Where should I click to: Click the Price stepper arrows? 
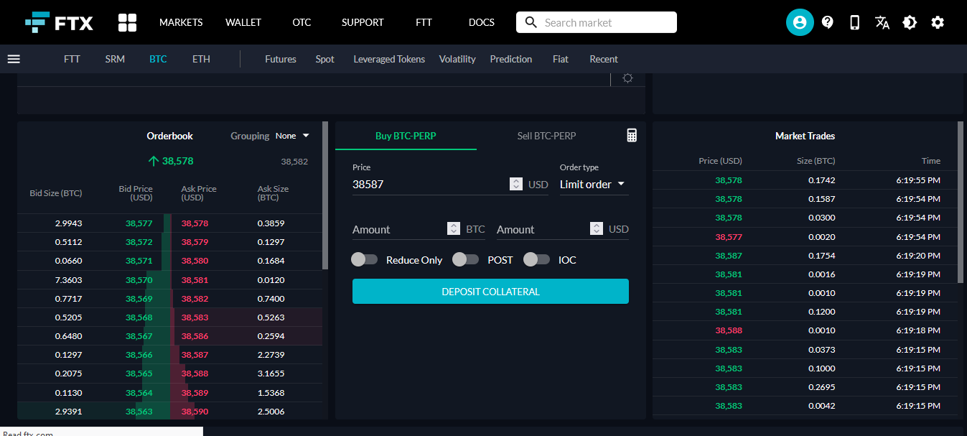pos(516,184)
